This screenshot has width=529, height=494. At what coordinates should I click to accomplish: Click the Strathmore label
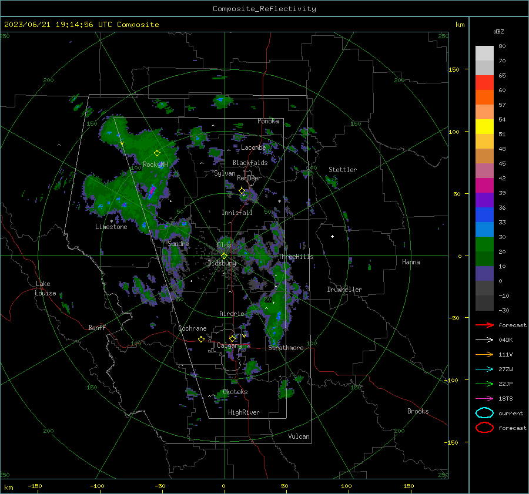[286, 348]
